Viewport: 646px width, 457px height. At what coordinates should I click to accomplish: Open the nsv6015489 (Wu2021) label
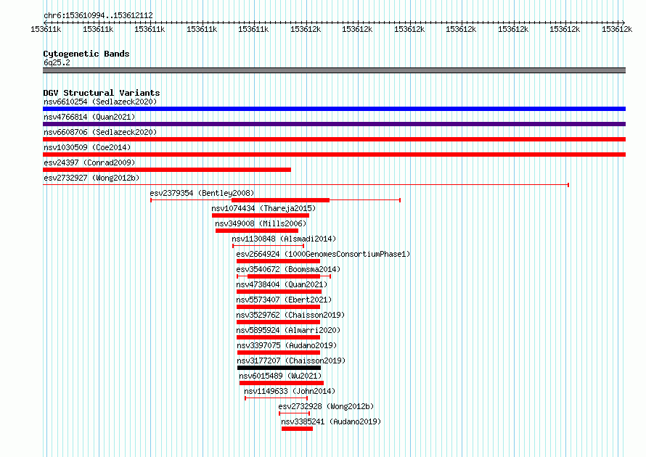[280, 376]
